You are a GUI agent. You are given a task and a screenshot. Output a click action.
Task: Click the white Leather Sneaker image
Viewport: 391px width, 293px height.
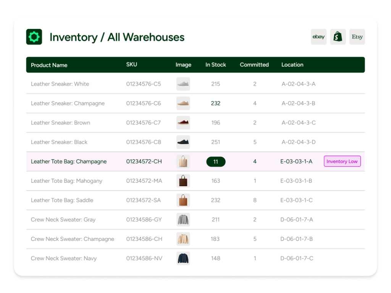click(183, 84)
